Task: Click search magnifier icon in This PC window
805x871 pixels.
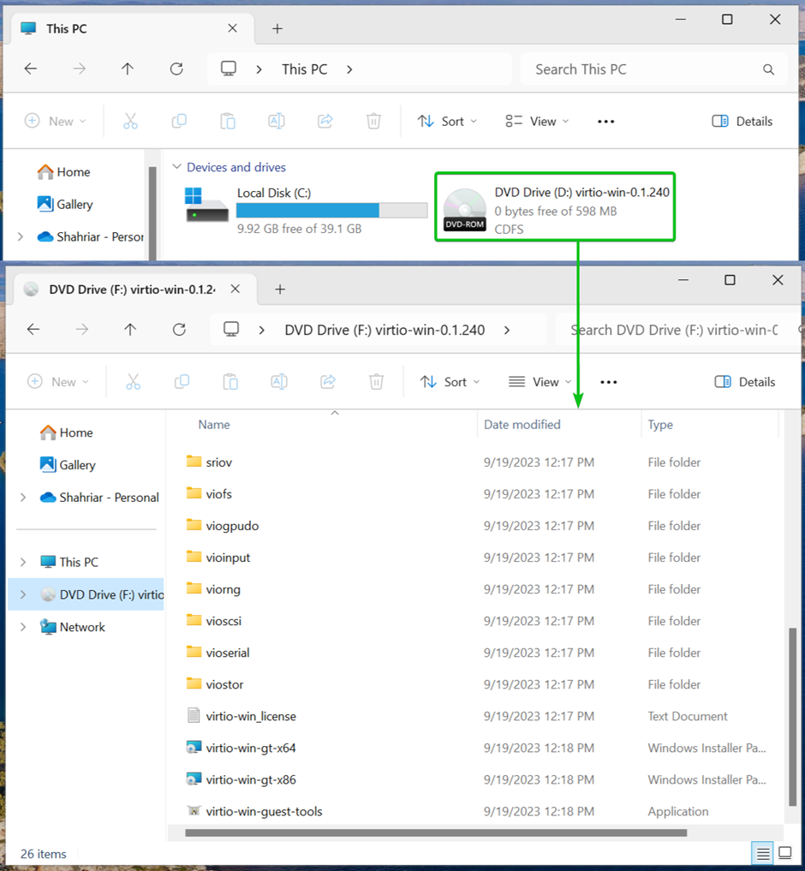Action: [x=768, y=69]
